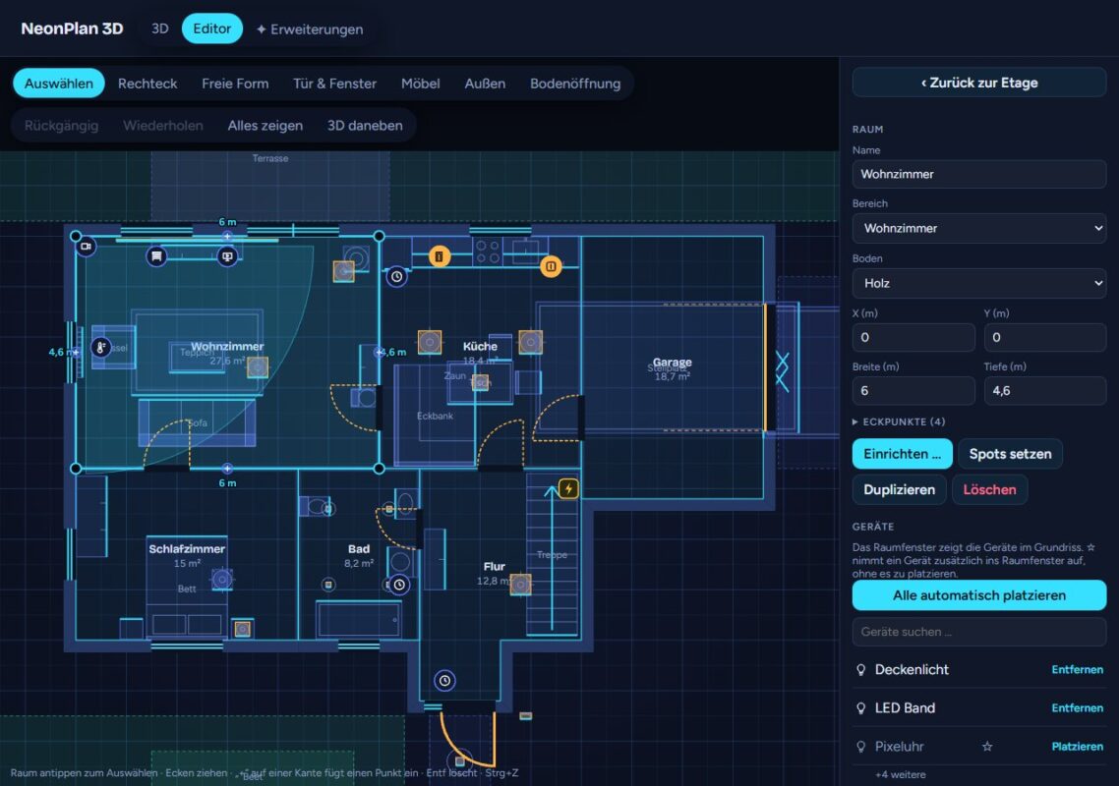The image size is (1119, 786).
Task: Click the Garage room label
Action: [x=673, y=363]
